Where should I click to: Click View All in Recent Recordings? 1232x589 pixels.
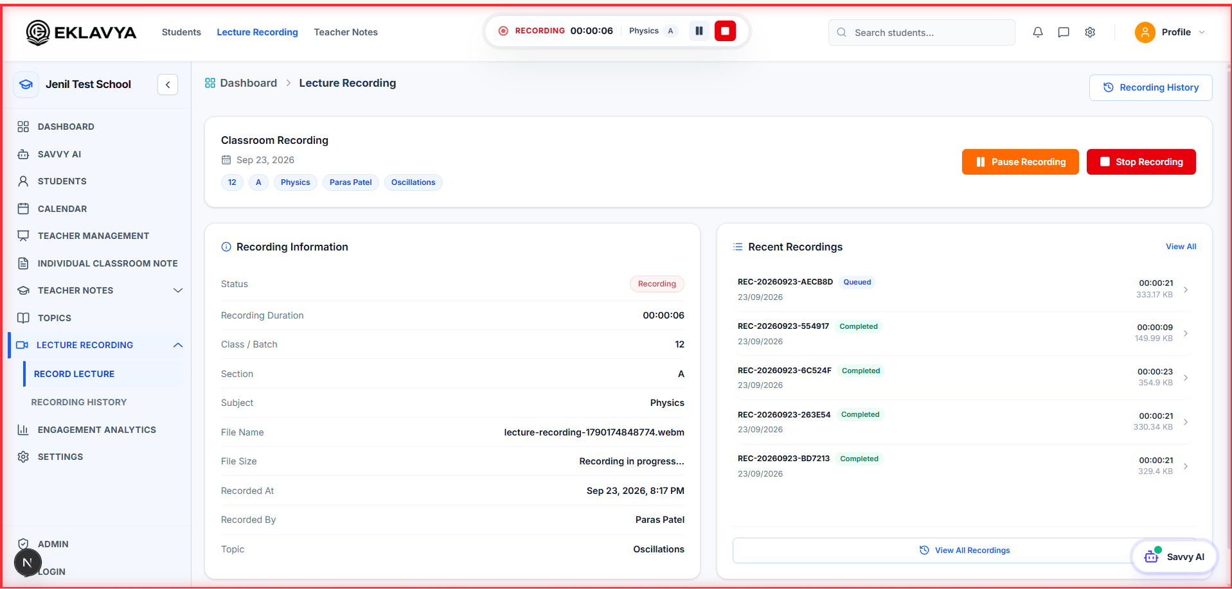click(x=1181, y=247)
